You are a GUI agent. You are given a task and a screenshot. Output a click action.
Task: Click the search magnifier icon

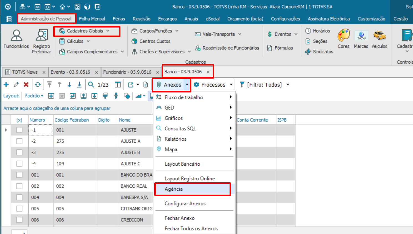[91, 85]
